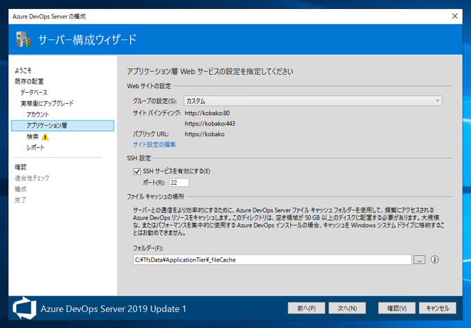Image resolution: width=471 pixels, height=328 pixels.
Task: Click 確認(V) button
Action: coord(396,308)
